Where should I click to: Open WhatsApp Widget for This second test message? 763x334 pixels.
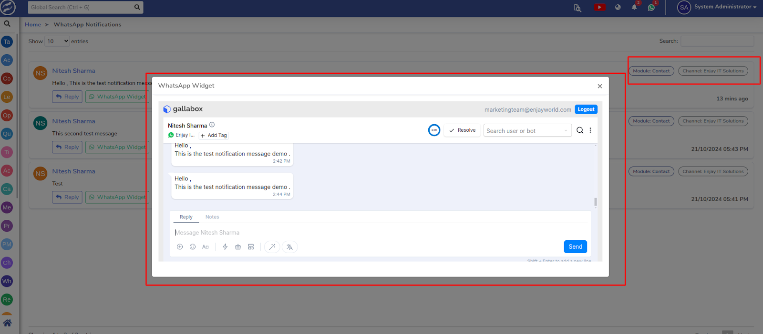(x=117, y=147)
